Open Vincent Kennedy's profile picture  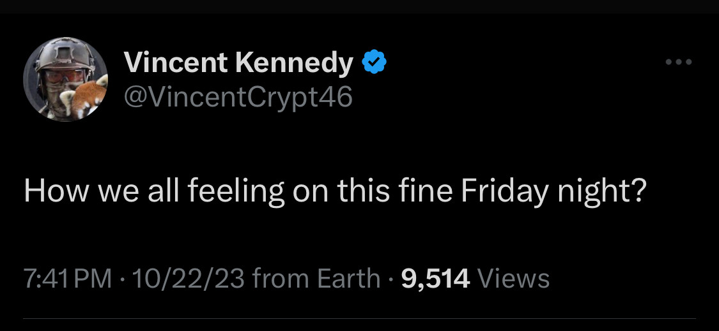(x=65, y=79)
